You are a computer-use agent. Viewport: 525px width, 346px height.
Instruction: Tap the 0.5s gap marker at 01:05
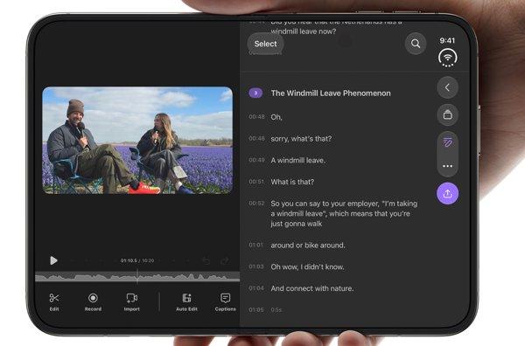point(276,310)
